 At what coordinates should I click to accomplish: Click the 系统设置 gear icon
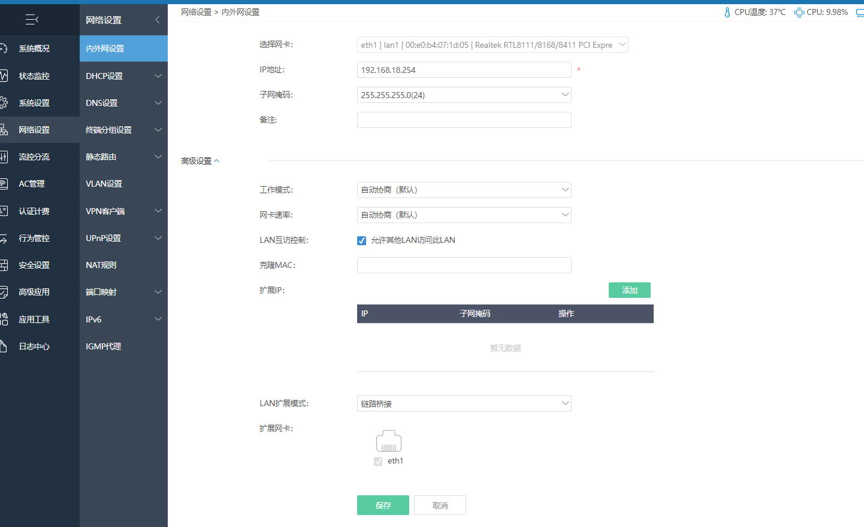4,103
